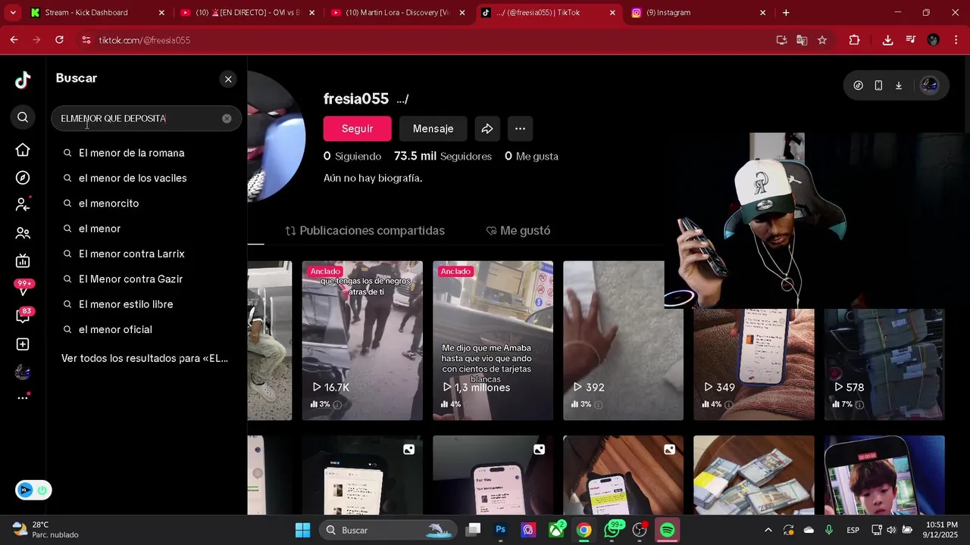Screen dimensions: 970x545
Task: Open the More three-dots sidebar menu
Action: (23, 398)
